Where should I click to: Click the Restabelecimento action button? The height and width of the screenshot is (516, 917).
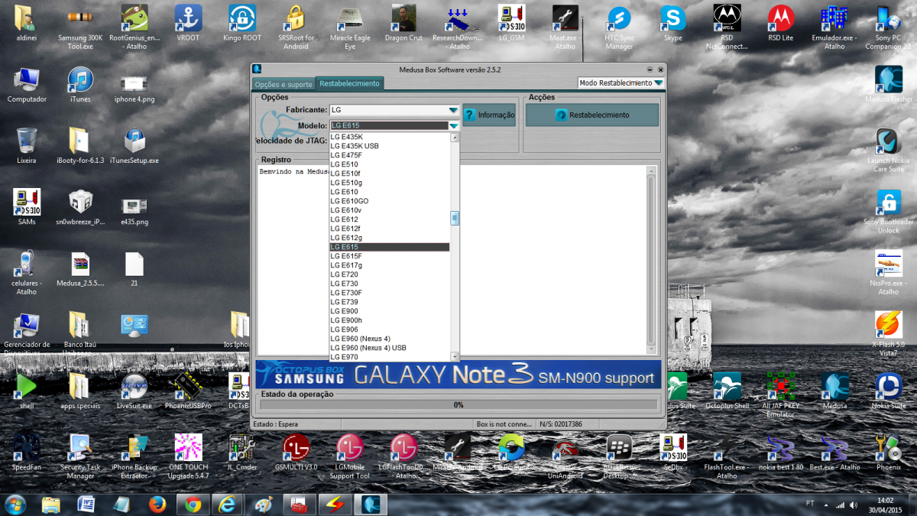(592, 115)
